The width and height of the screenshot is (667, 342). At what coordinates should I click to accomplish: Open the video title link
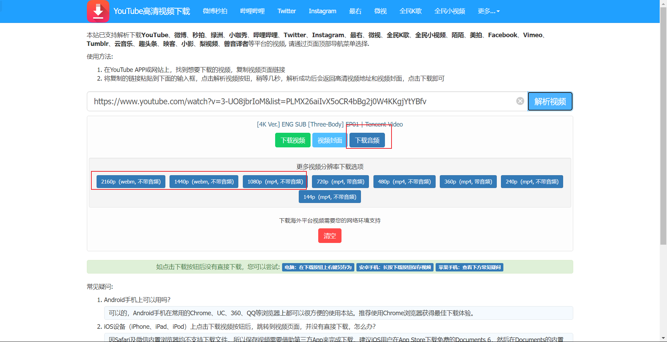[x=330, y=124]
